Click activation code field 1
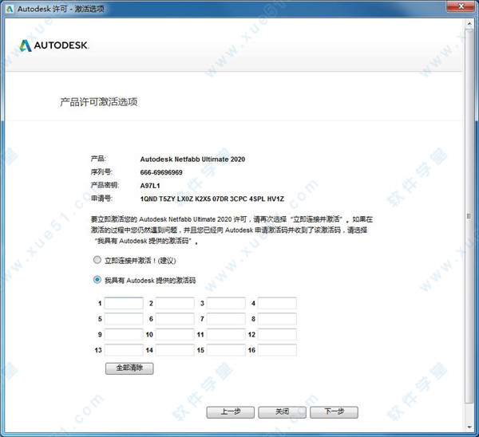 pyautogui.click(x=124, y=303)
